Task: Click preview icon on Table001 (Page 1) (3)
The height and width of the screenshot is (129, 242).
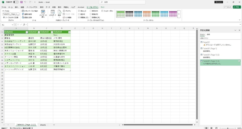Action: pyautogui.click(x=239, y=61)
